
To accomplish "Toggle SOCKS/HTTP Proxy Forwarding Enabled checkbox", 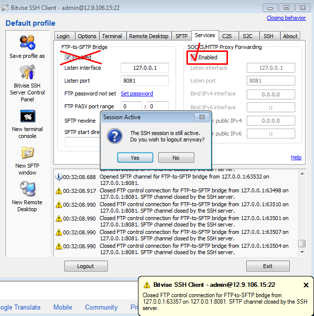I will [194, 57].
